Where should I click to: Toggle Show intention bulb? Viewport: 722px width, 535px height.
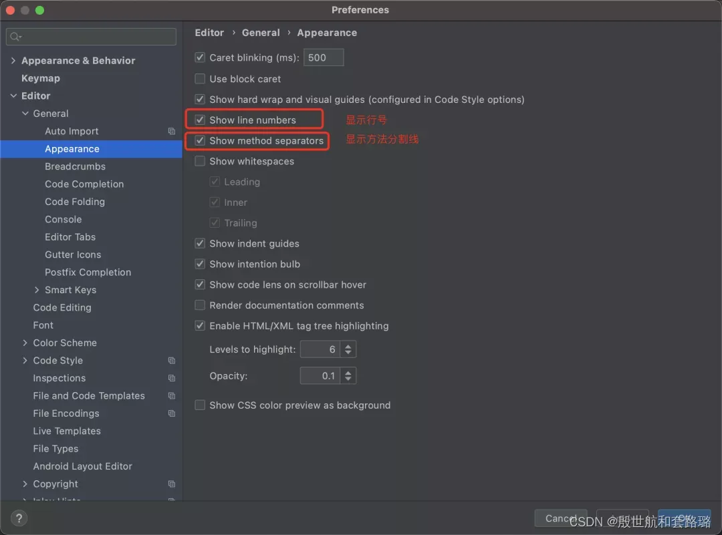[x=200, y=264]
